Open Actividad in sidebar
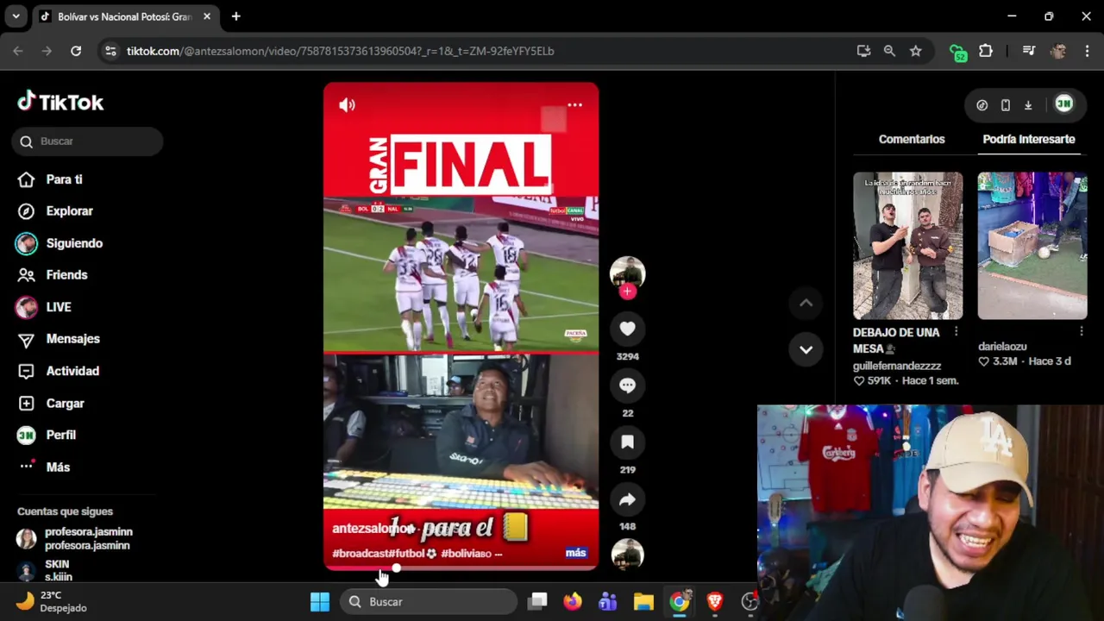Image resolution: width=1104 pixels, height=621 pixels. (x=60, y=371)
